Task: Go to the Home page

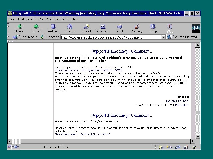Action: [x=70, y=28]
